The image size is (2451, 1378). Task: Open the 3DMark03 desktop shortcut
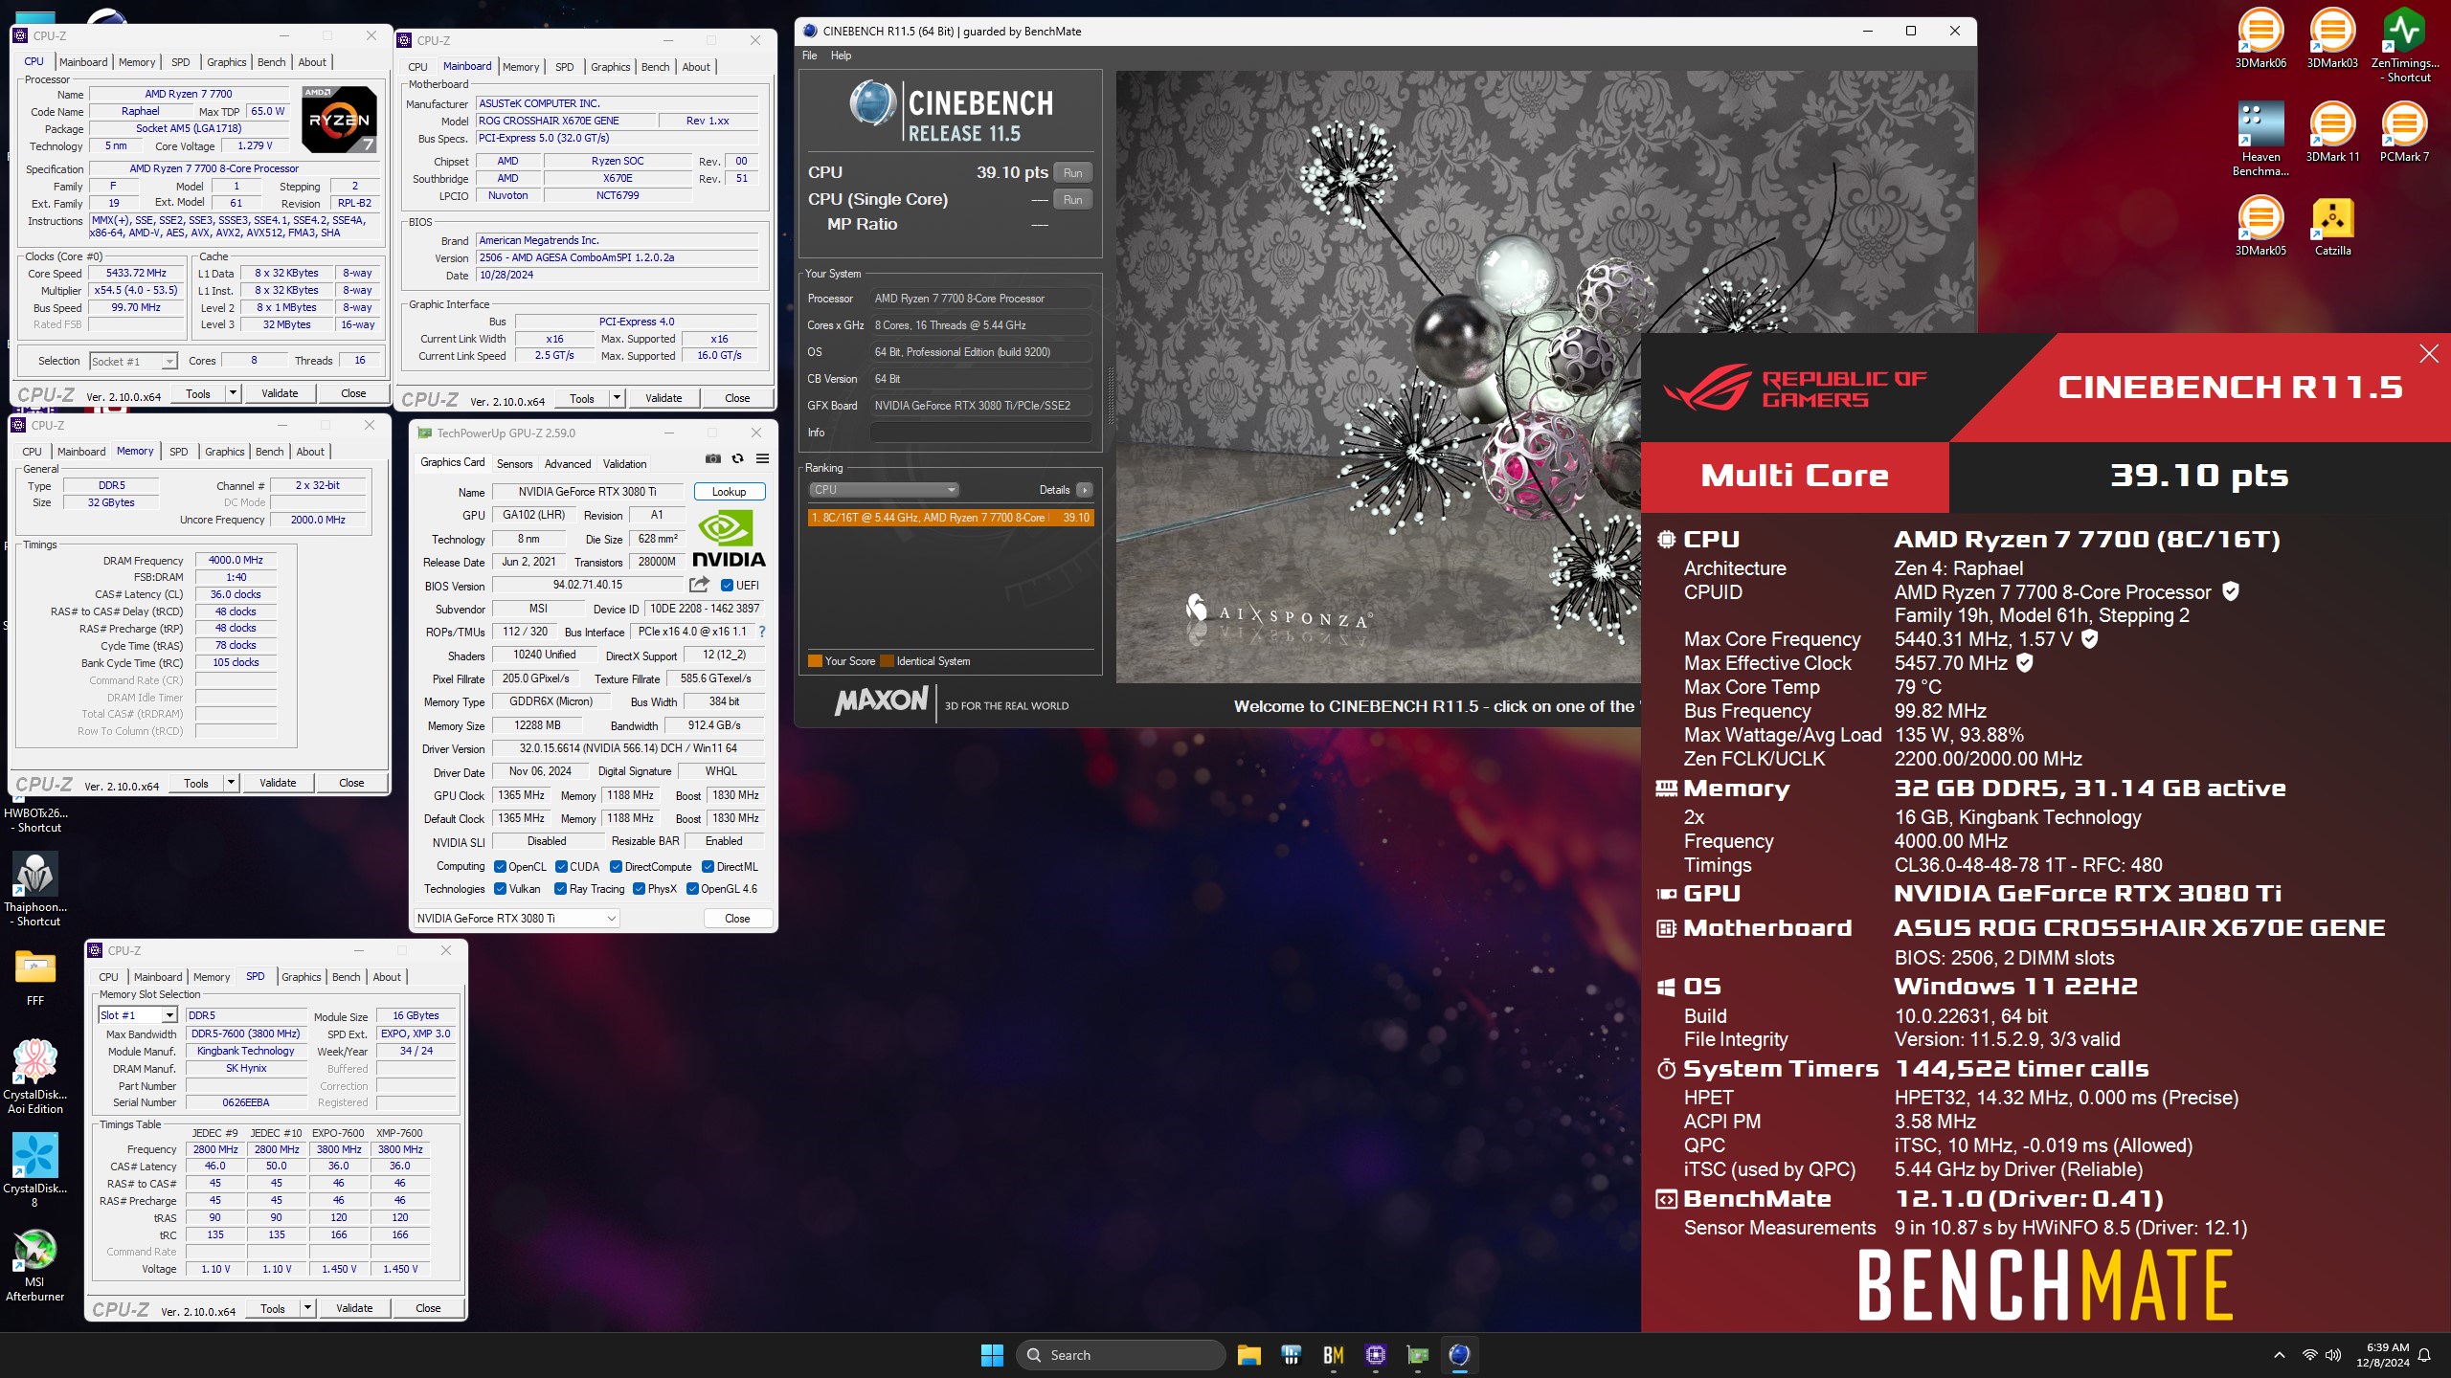coord(2331,40)
